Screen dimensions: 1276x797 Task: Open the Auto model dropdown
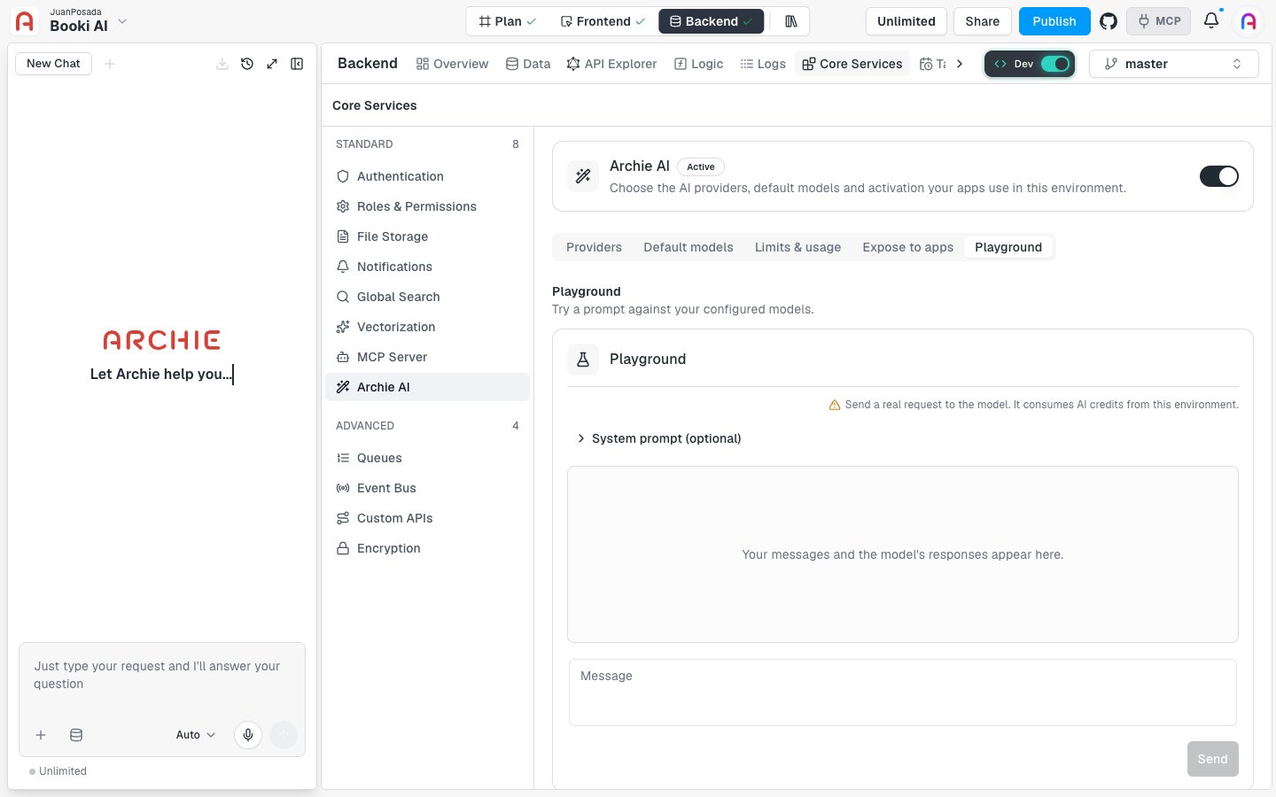tap(196, 735)
